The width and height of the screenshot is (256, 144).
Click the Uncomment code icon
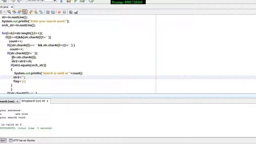coord(76,12)
